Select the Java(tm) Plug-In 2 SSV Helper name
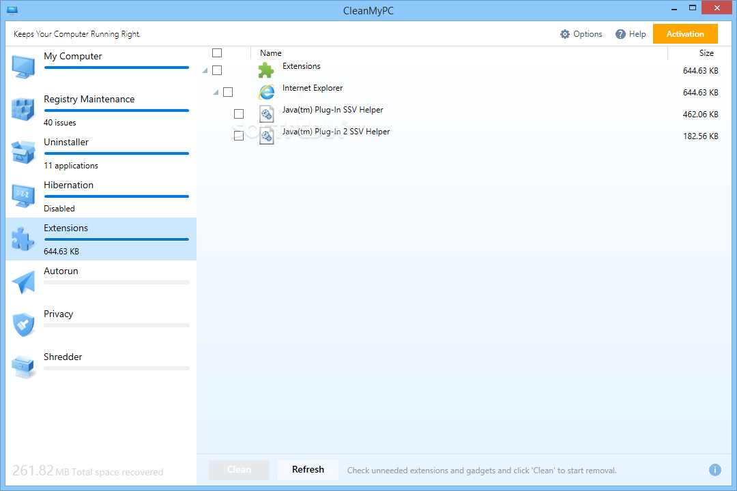Viewport: 737px width, 491px height. (x=336, y=132)
